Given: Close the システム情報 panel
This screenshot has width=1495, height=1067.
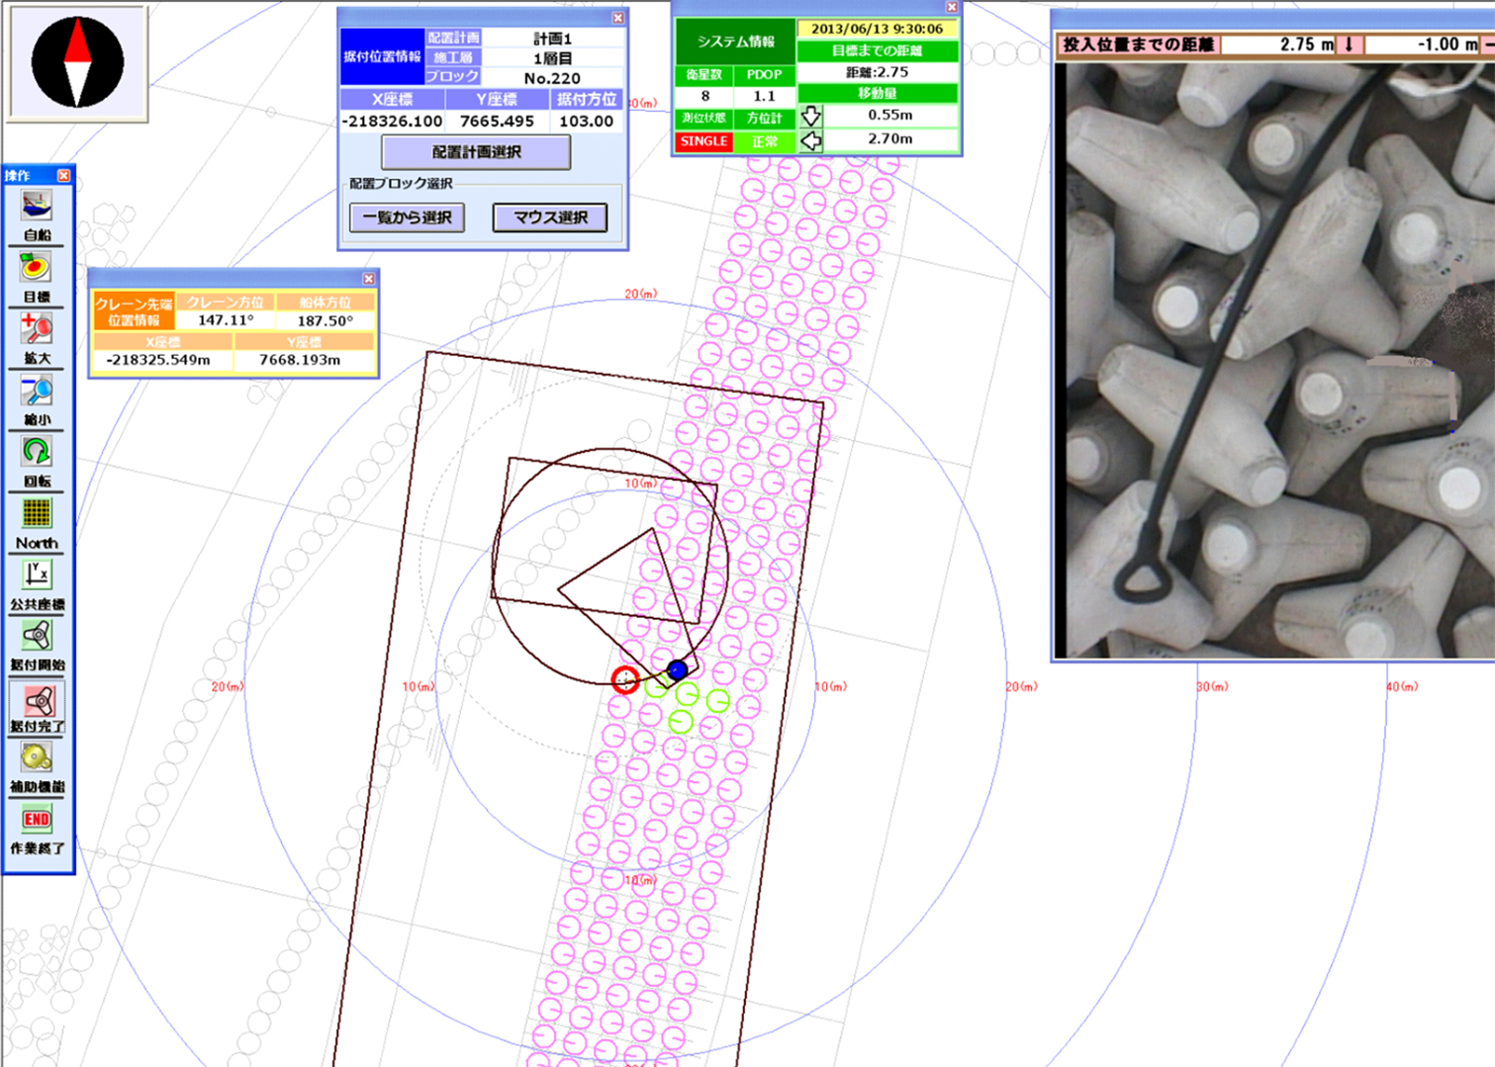Looking at the screenshot, I should (951, 7).
